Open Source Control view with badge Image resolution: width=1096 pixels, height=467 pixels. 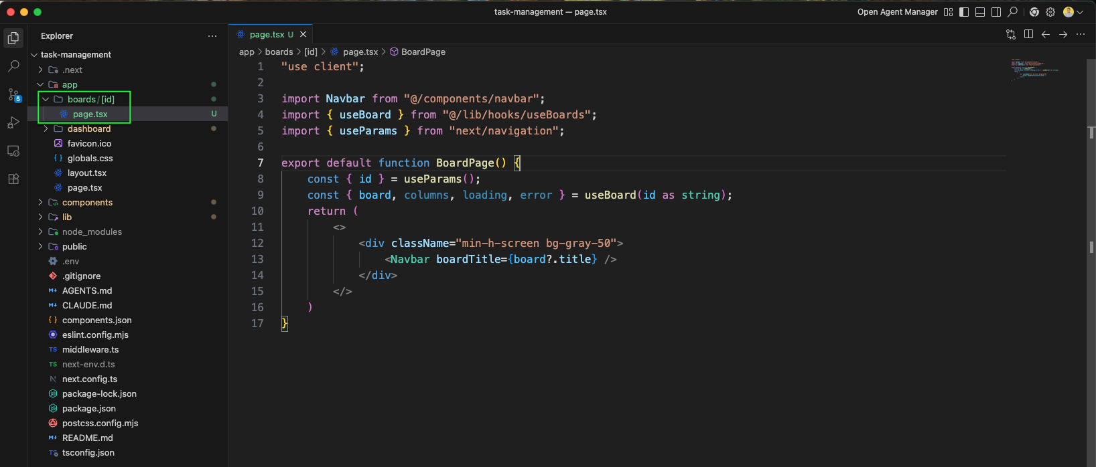[13, 94]
